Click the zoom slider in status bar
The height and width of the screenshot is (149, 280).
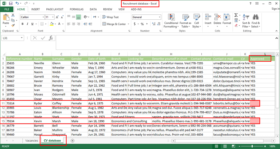click(252, 146)
